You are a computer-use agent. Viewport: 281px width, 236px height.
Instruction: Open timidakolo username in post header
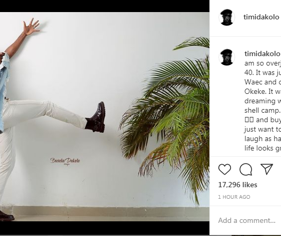tap(261, 17)
